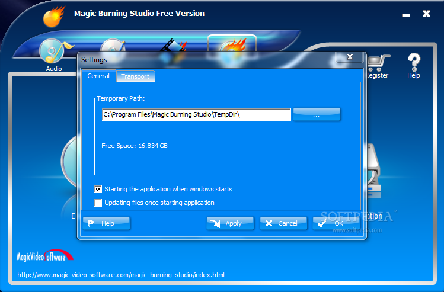The height and width of the screenshot is (292, 444).
Task: Click the Temporary Path text field
Action: tap(196, 114)
